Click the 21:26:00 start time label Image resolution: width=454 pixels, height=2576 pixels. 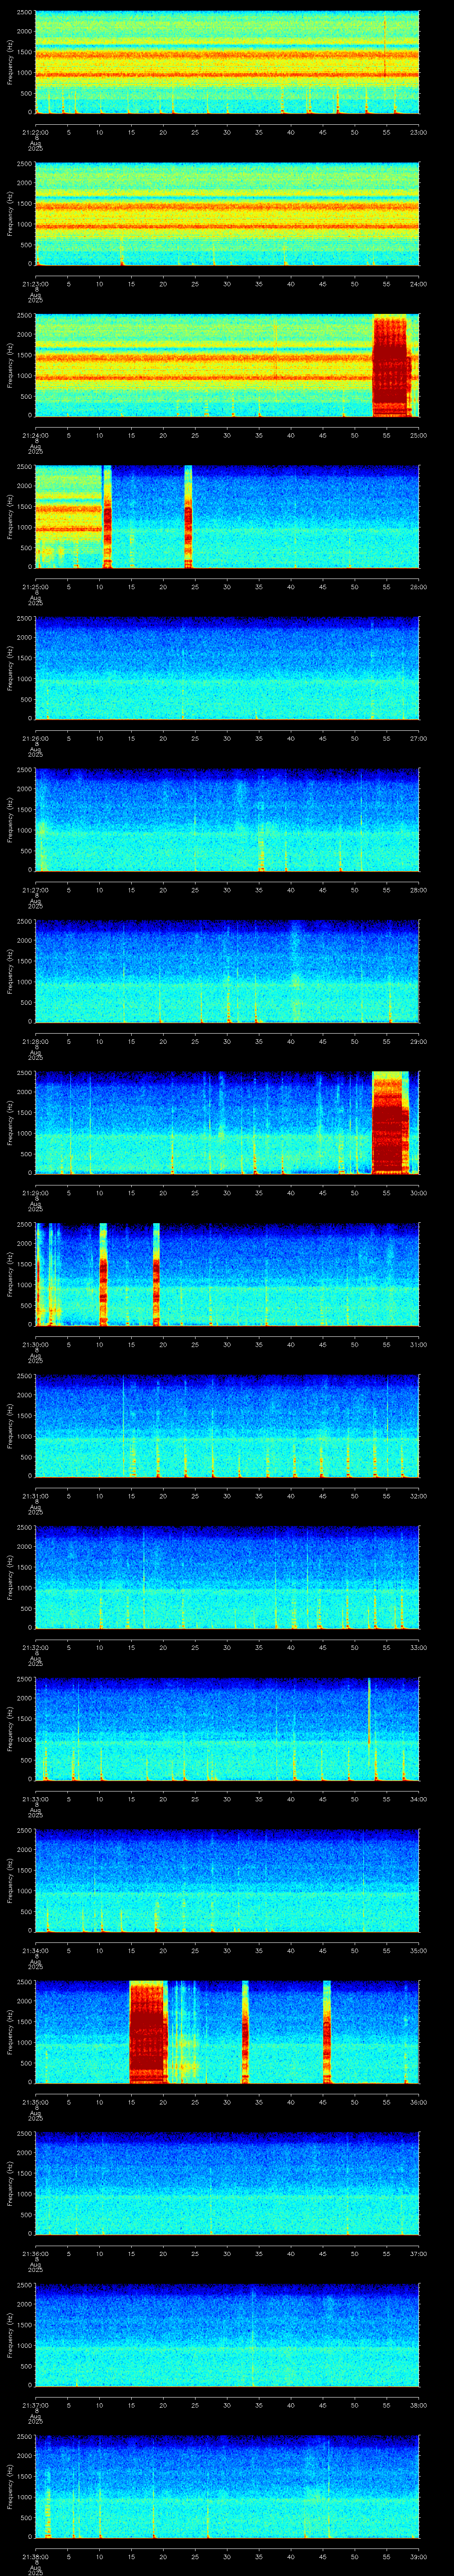pos(35,738)
